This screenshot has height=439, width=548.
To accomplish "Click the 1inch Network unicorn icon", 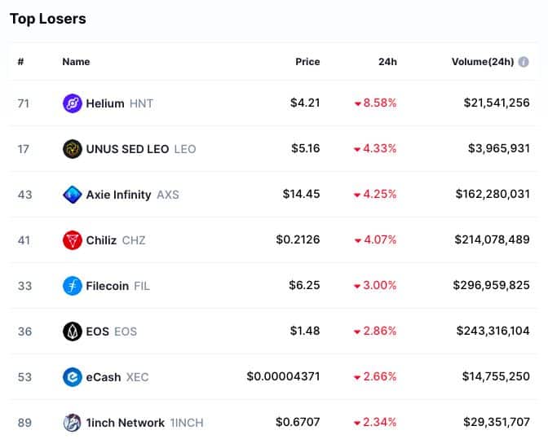I will (x=73, y=423).
